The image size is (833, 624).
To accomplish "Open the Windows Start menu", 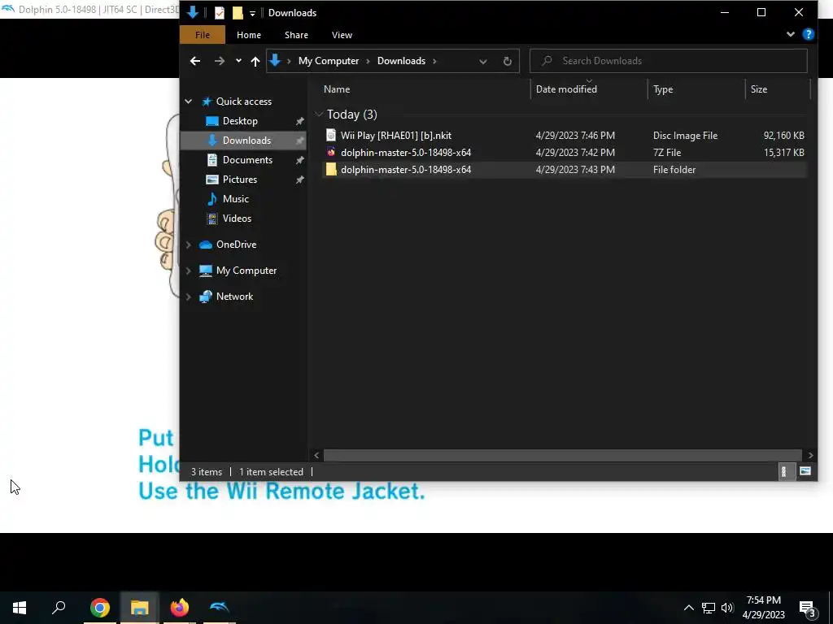I will [20, 608].
